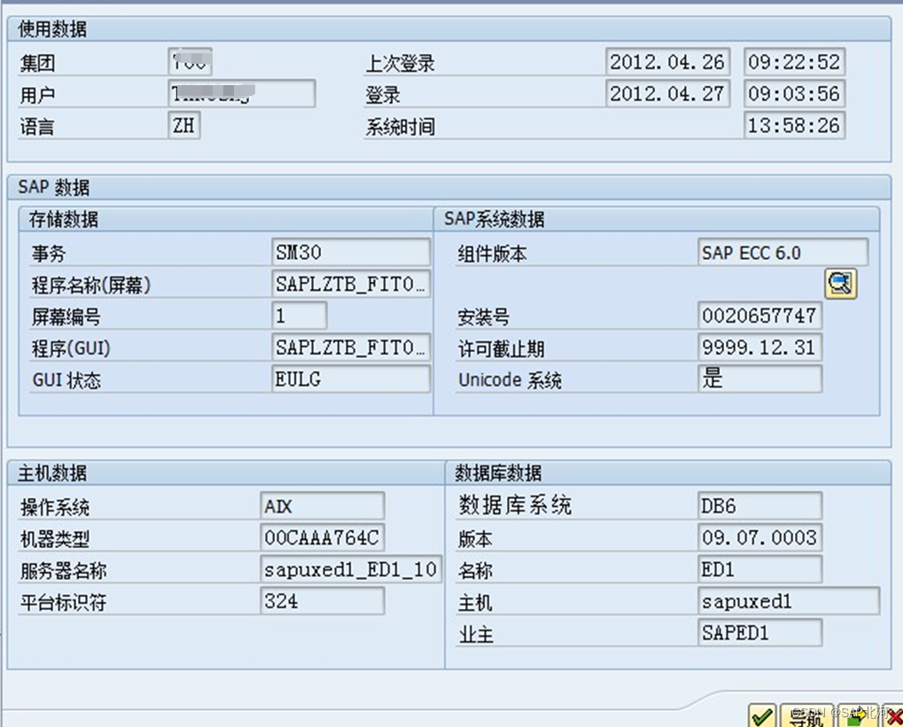Click the GUI 状态 field showing EULG
Image resolution: width=903 pixels, height=727 pixels.
(350, 379)
